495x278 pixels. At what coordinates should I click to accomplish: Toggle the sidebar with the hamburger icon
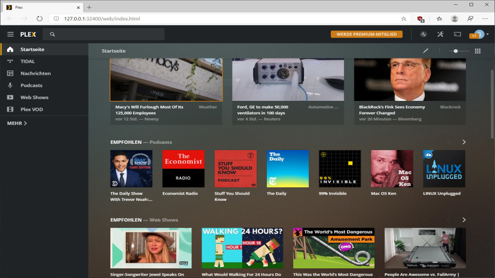pos(10,34)
